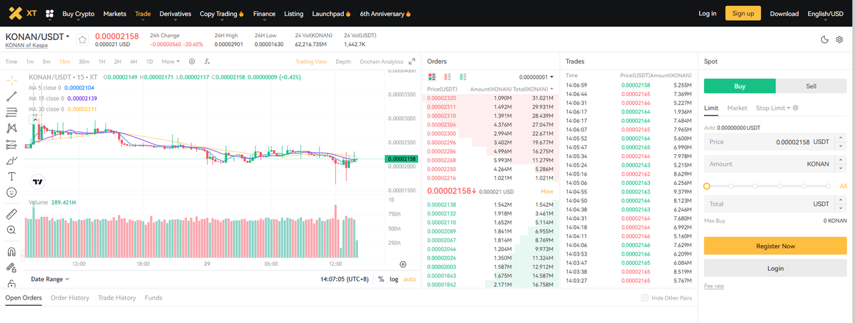Screen dimensions: 855x323
Task: Open the order book precision dropdown
Action: coord(536,77)
